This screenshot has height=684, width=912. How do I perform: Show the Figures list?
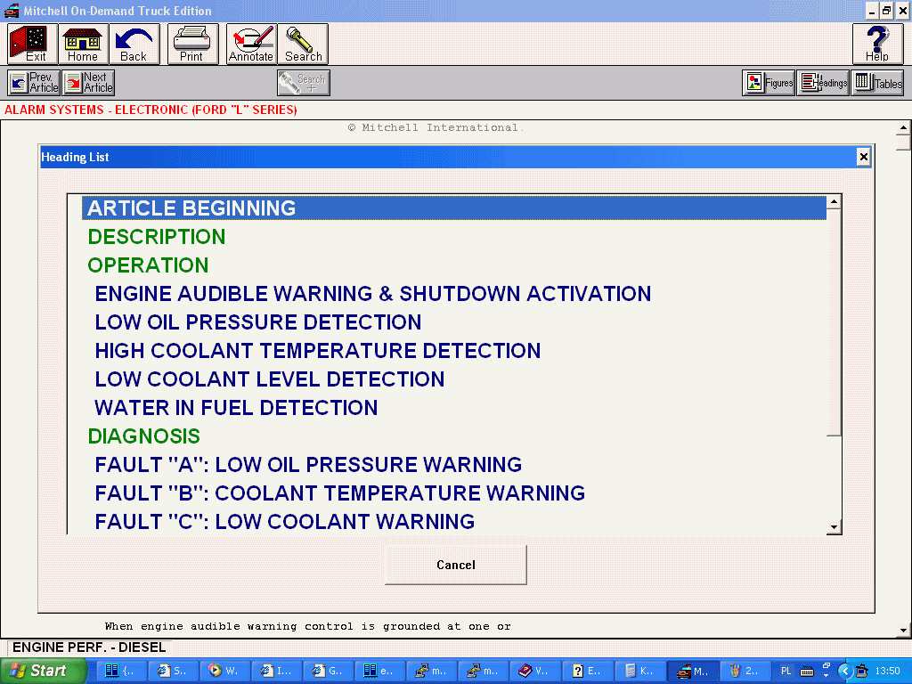(769, 83)
